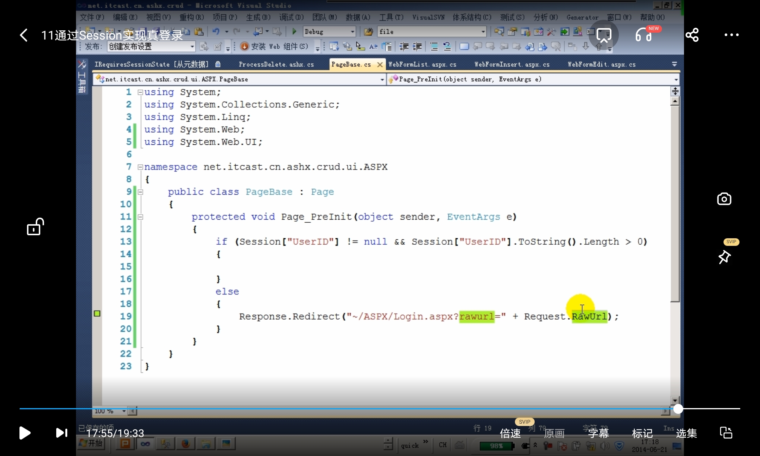Collapse the Page_PreInit method block

click(x=140, y=217)
